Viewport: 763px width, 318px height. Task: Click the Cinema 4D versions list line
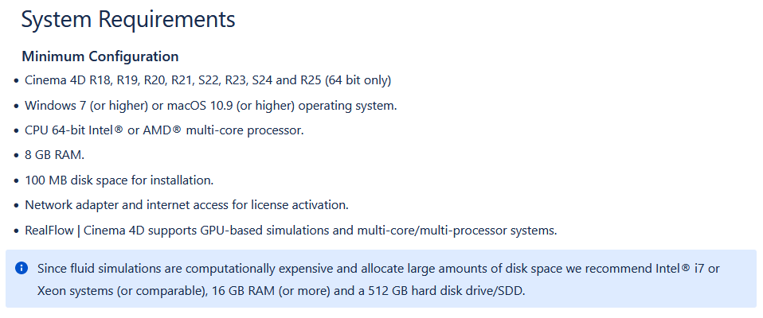click(208, 80)
